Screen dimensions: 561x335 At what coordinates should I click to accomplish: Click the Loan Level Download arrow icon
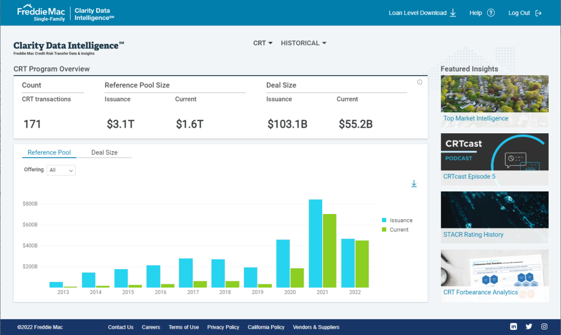453,13
